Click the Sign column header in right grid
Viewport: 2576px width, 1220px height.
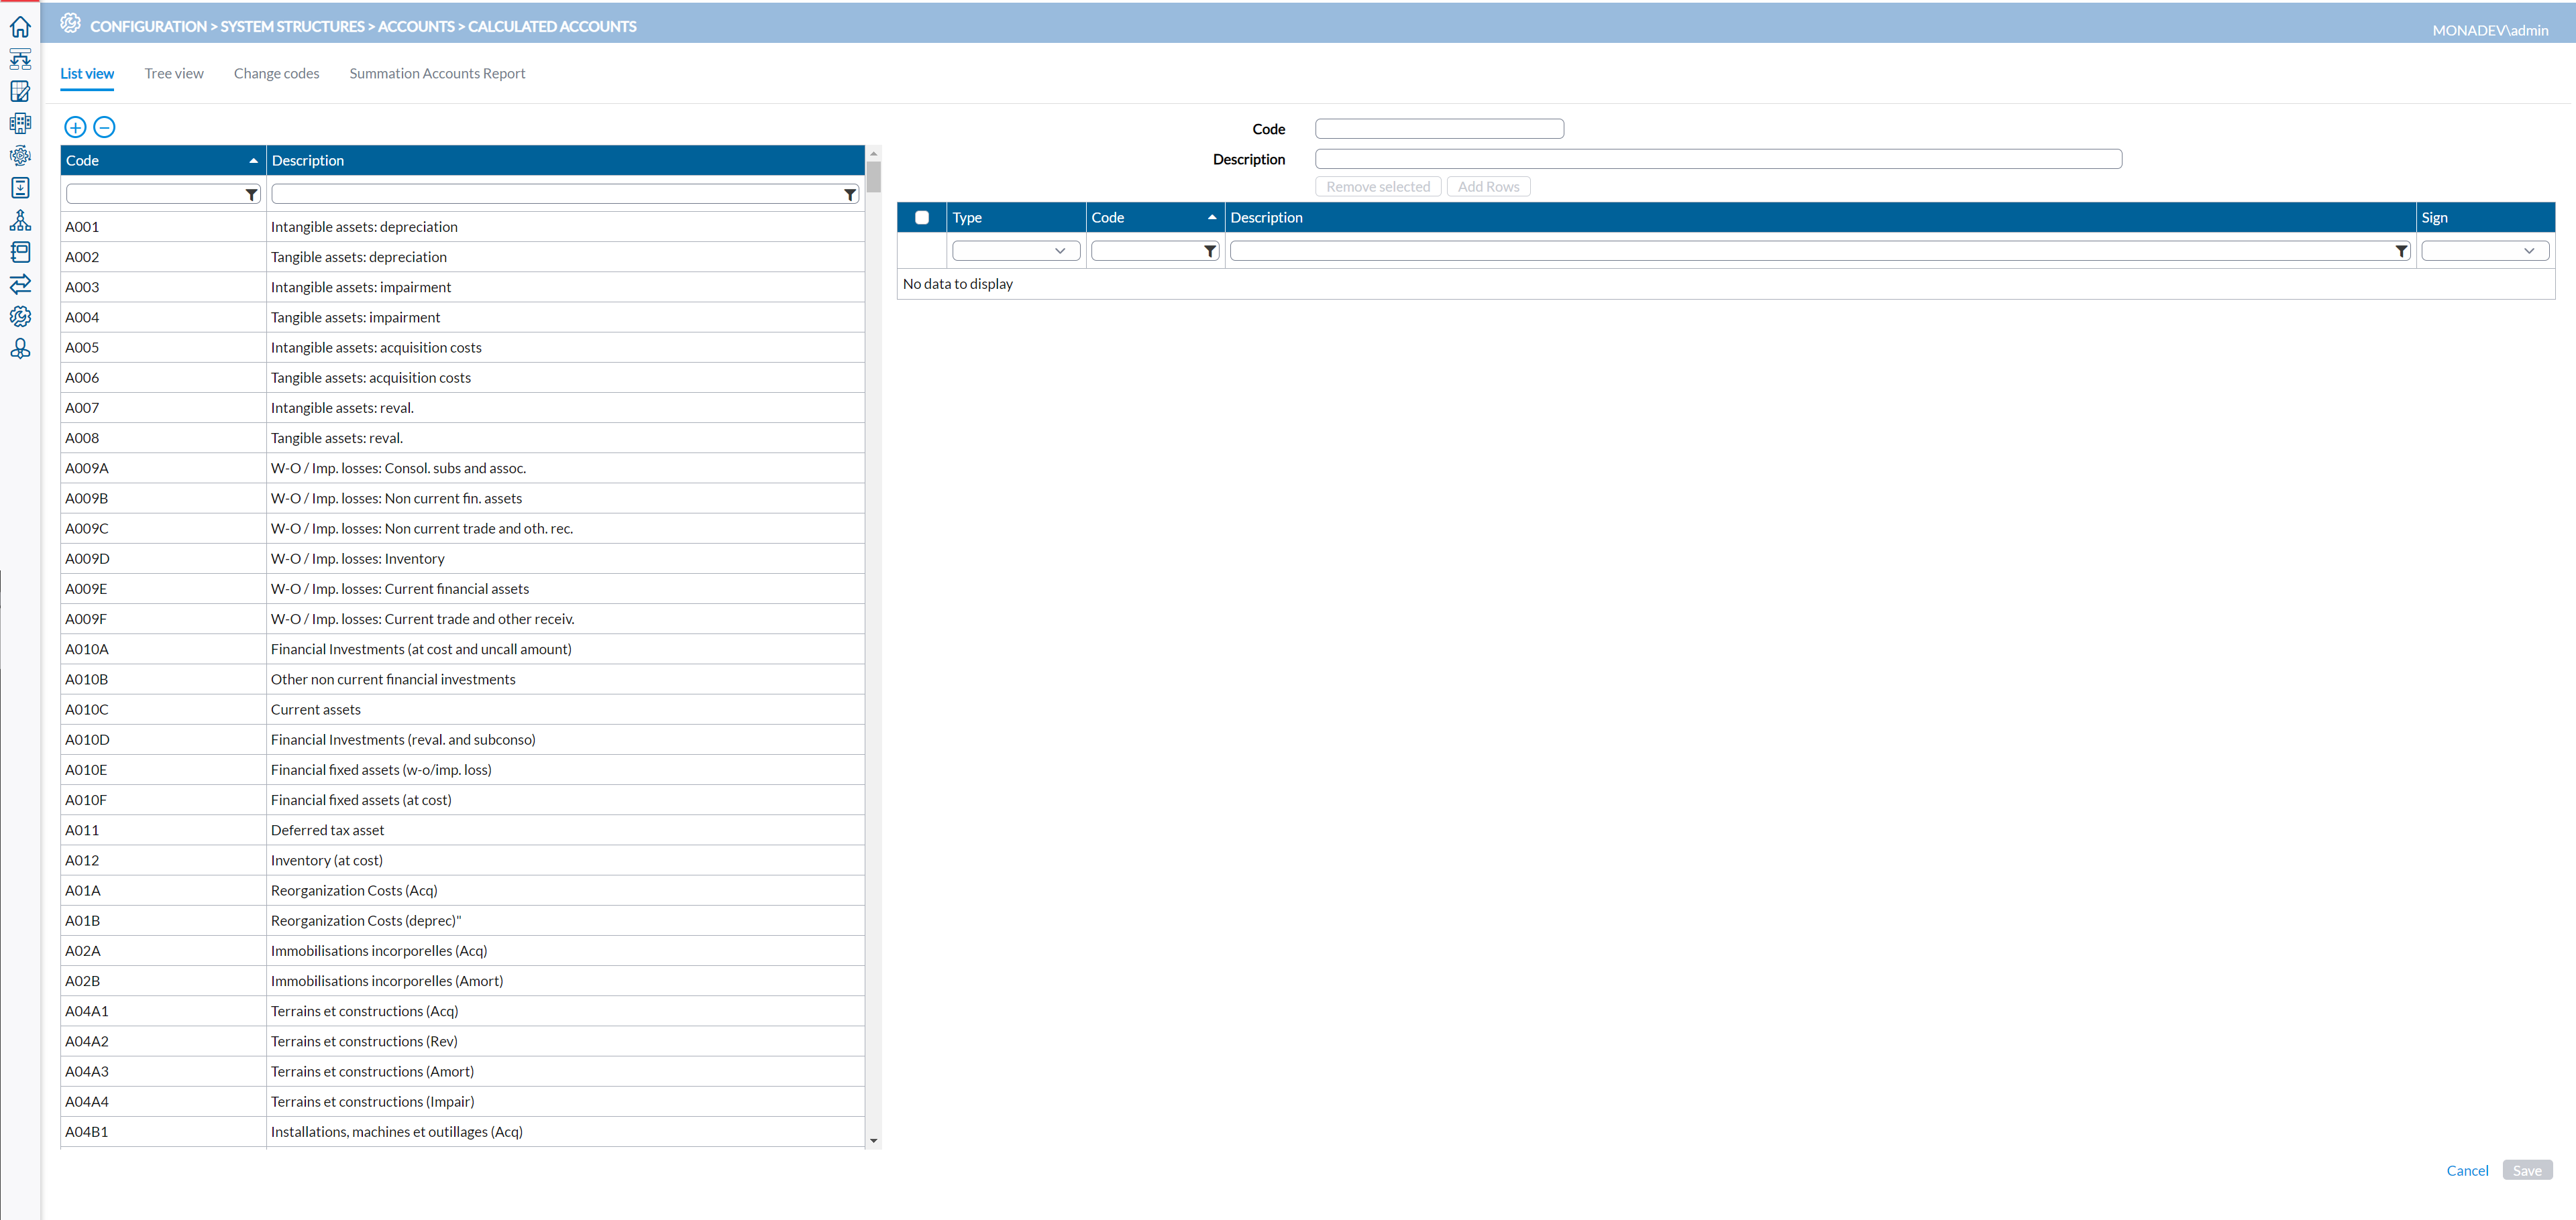[x=2486, y=218]
